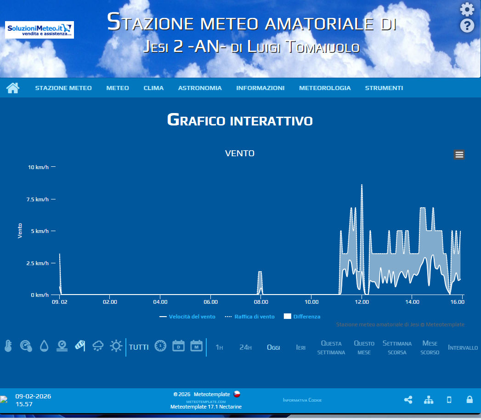This screenshot has width=481, height=420.
Task: Toggle the Velocità del vento series
Action: point(187,317)
